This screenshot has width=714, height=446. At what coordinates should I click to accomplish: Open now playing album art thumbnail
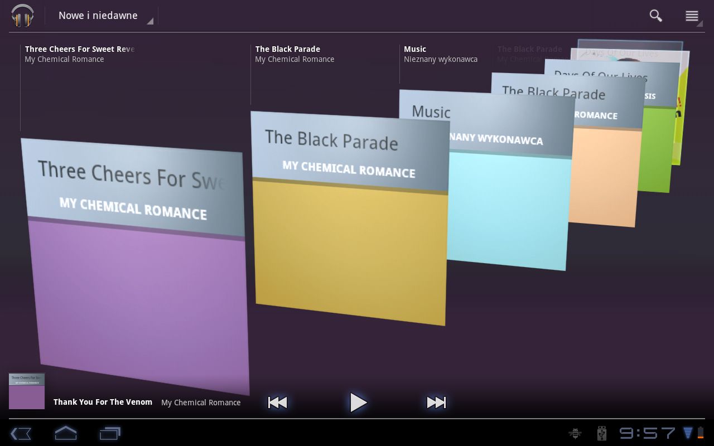coord(27,391)
